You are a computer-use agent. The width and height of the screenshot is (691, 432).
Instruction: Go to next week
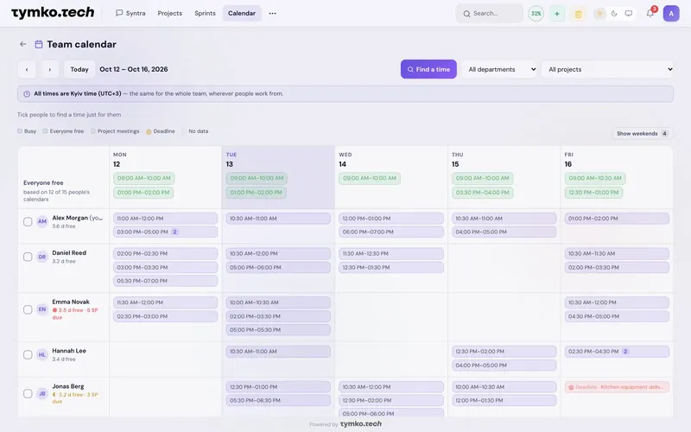pos(50,69)
